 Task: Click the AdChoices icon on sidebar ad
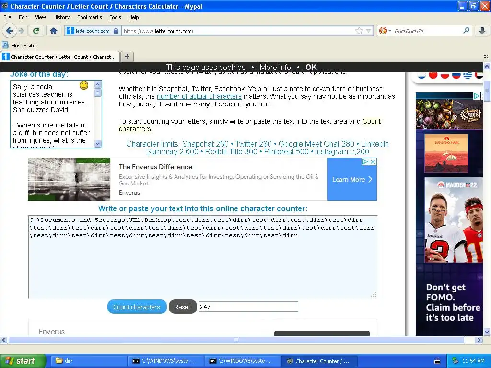477,96
